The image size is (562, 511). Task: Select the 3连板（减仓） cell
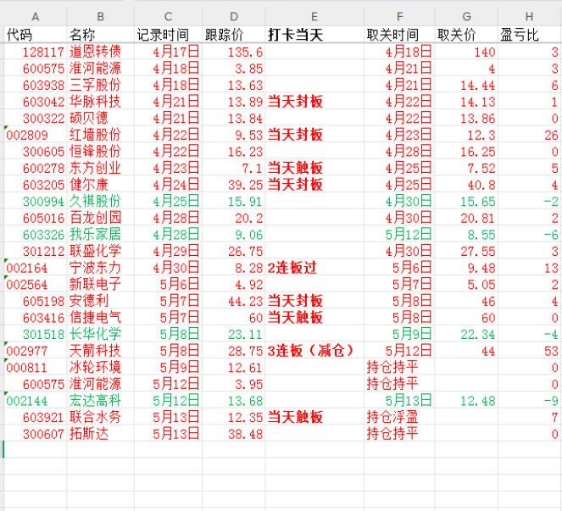coord(314,351)
